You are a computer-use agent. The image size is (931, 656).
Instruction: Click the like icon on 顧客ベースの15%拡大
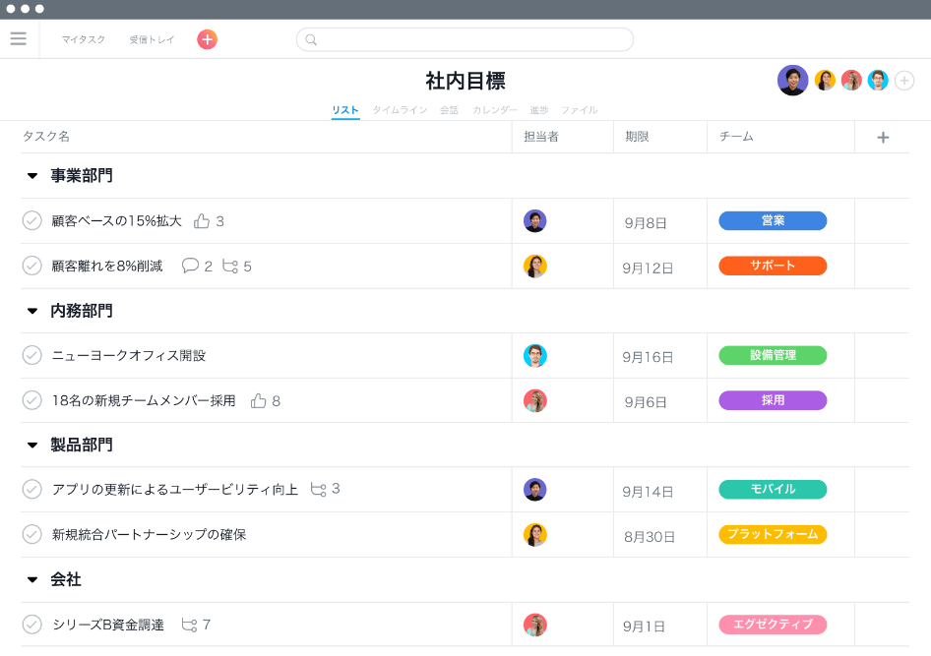202,221
